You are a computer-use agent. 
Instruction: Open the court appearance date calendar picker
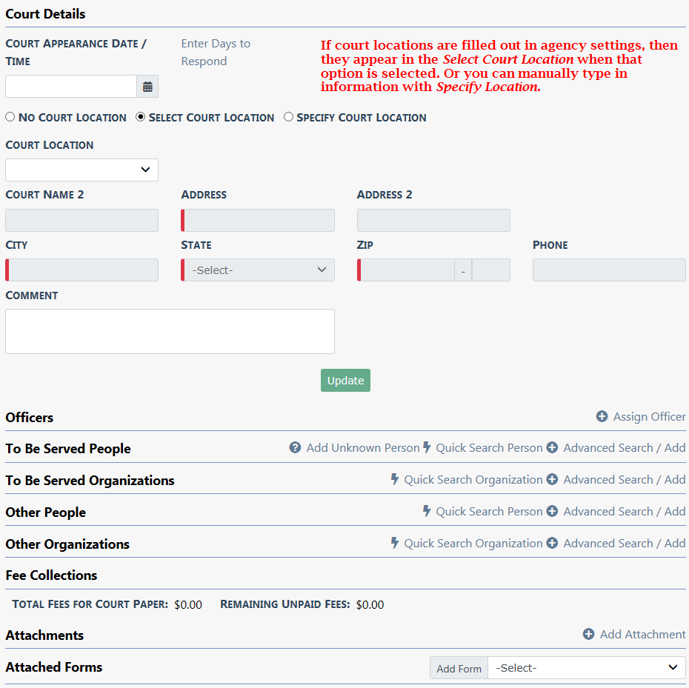pos(147,87)
